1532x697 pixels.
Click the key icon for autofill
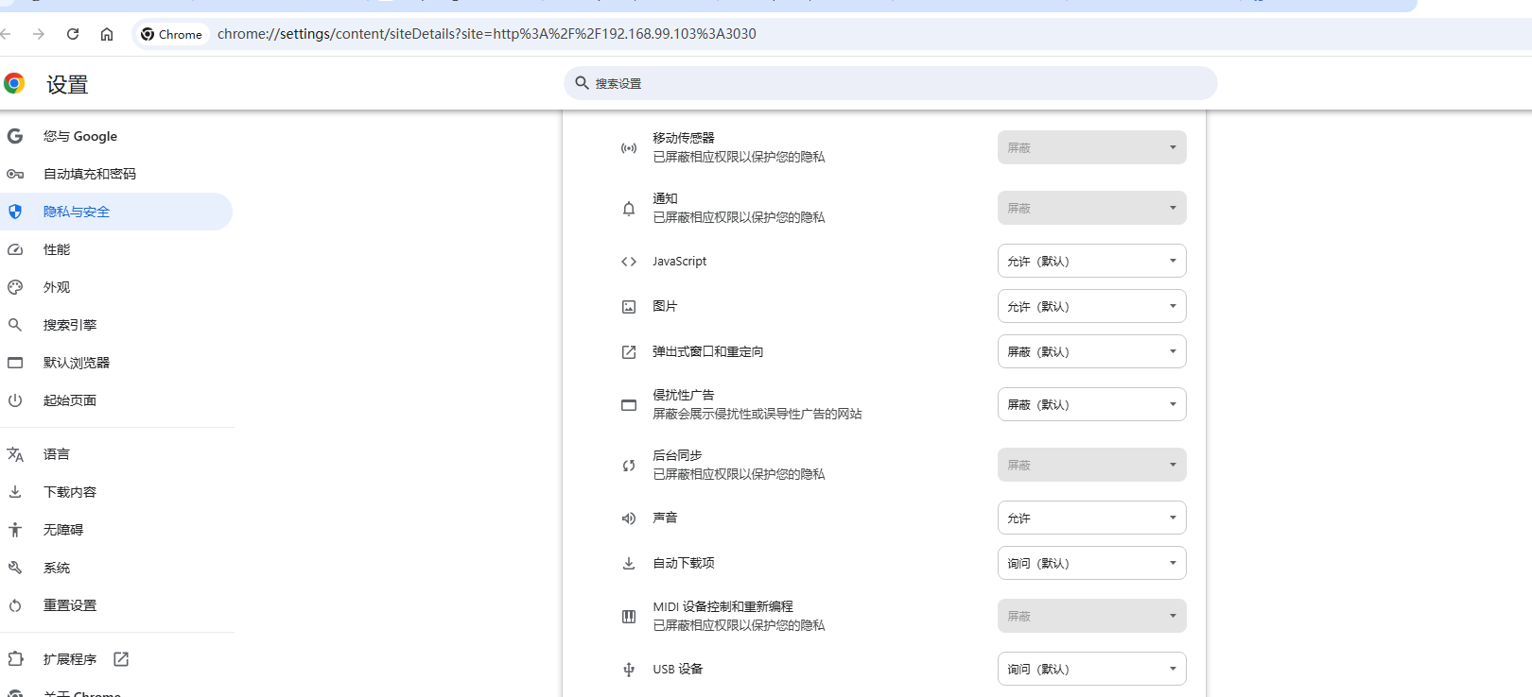(x=15, y=174)
